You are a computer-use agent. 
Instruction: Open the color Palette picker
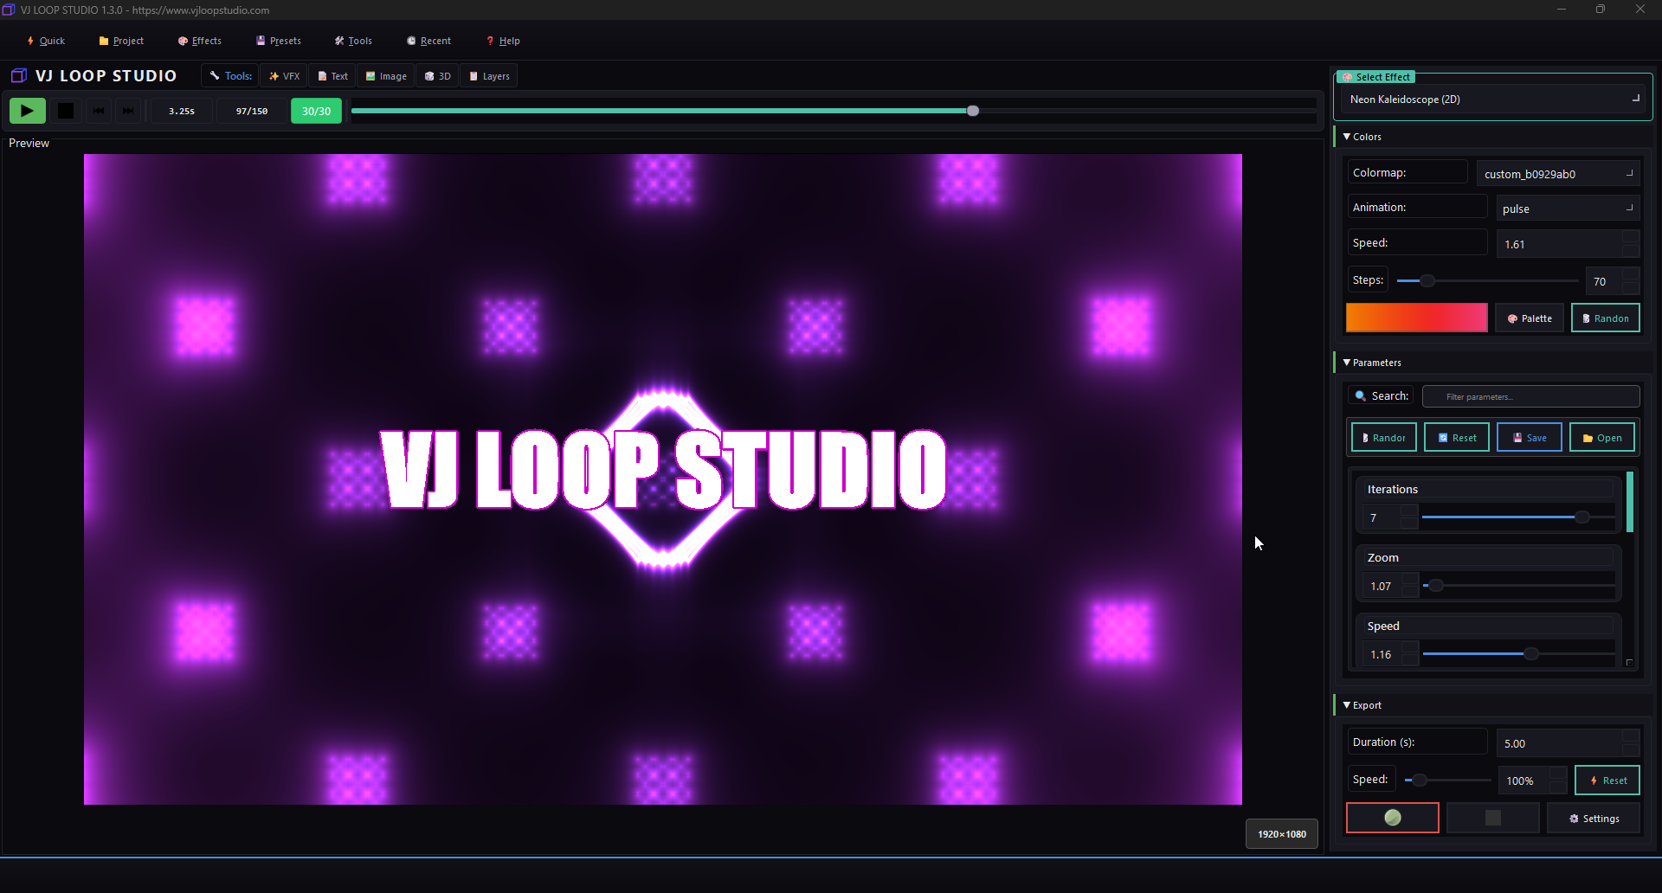point(1529,318)
